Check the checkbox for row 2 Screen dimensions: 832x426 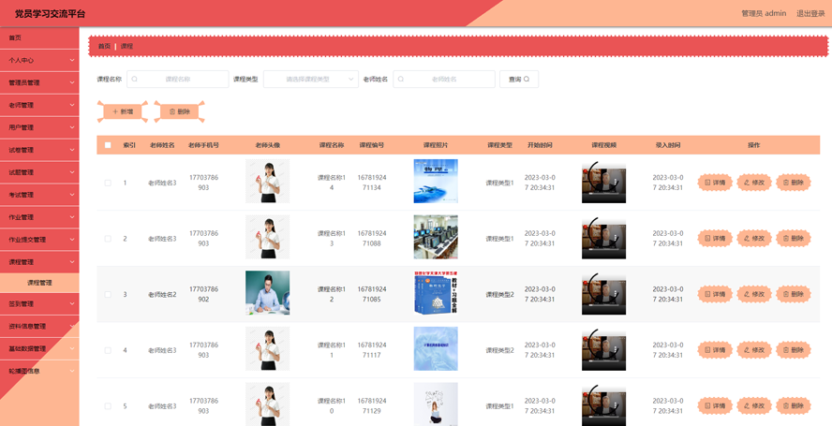[108, 238]
